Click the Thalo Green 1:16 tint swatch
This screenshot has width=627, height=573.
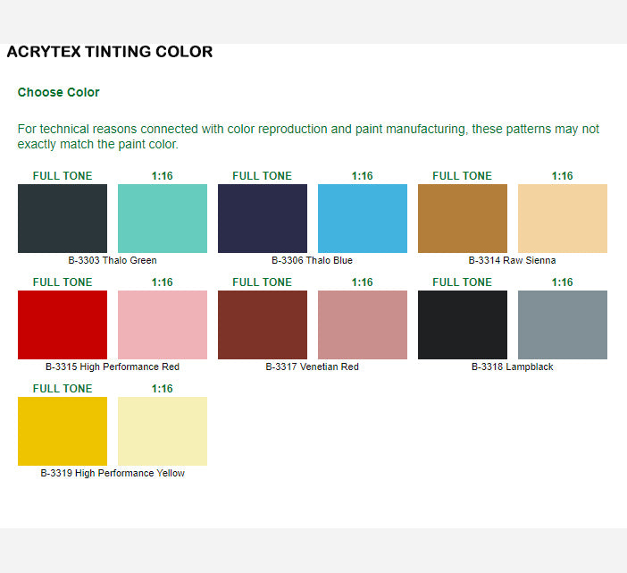(163, 218)
